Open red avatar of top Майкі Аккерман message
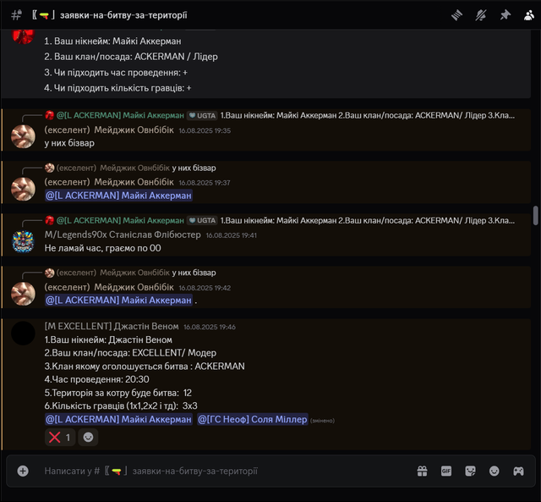Screen dimensions: 541x502 [23, 36]
